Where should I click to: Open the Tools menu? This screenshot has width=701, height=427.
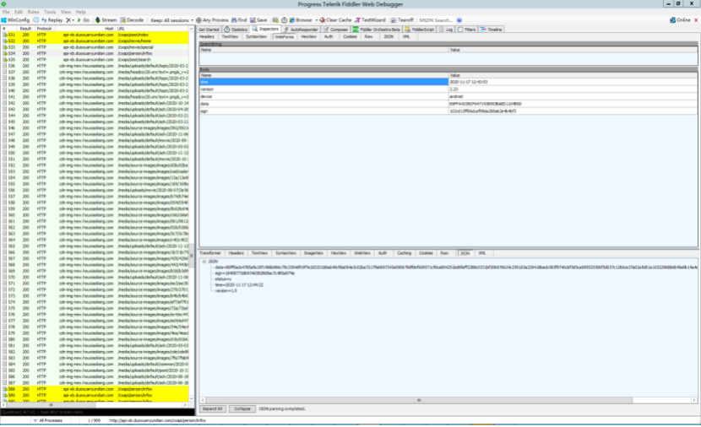50,12
